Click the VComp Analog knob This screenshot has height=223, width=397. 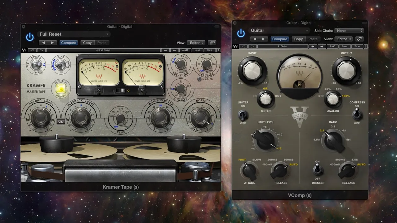332,99
